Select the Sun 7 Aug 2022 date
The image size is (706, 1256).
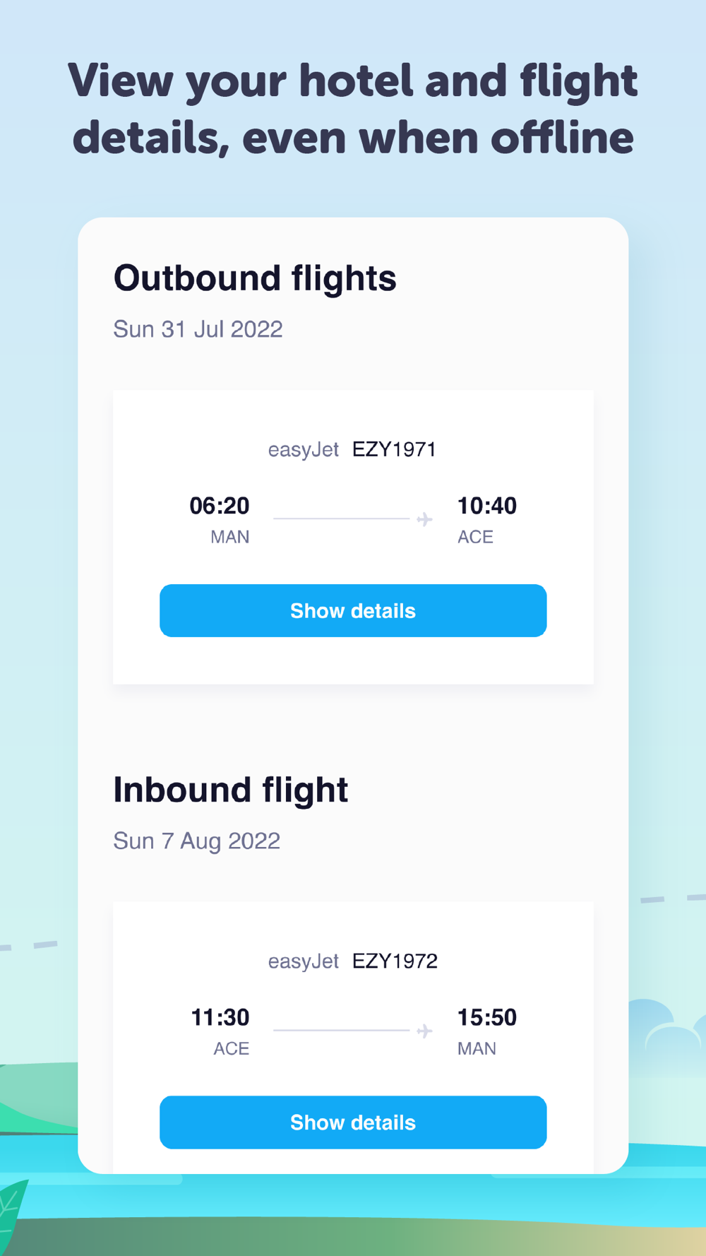pos(197,841)
